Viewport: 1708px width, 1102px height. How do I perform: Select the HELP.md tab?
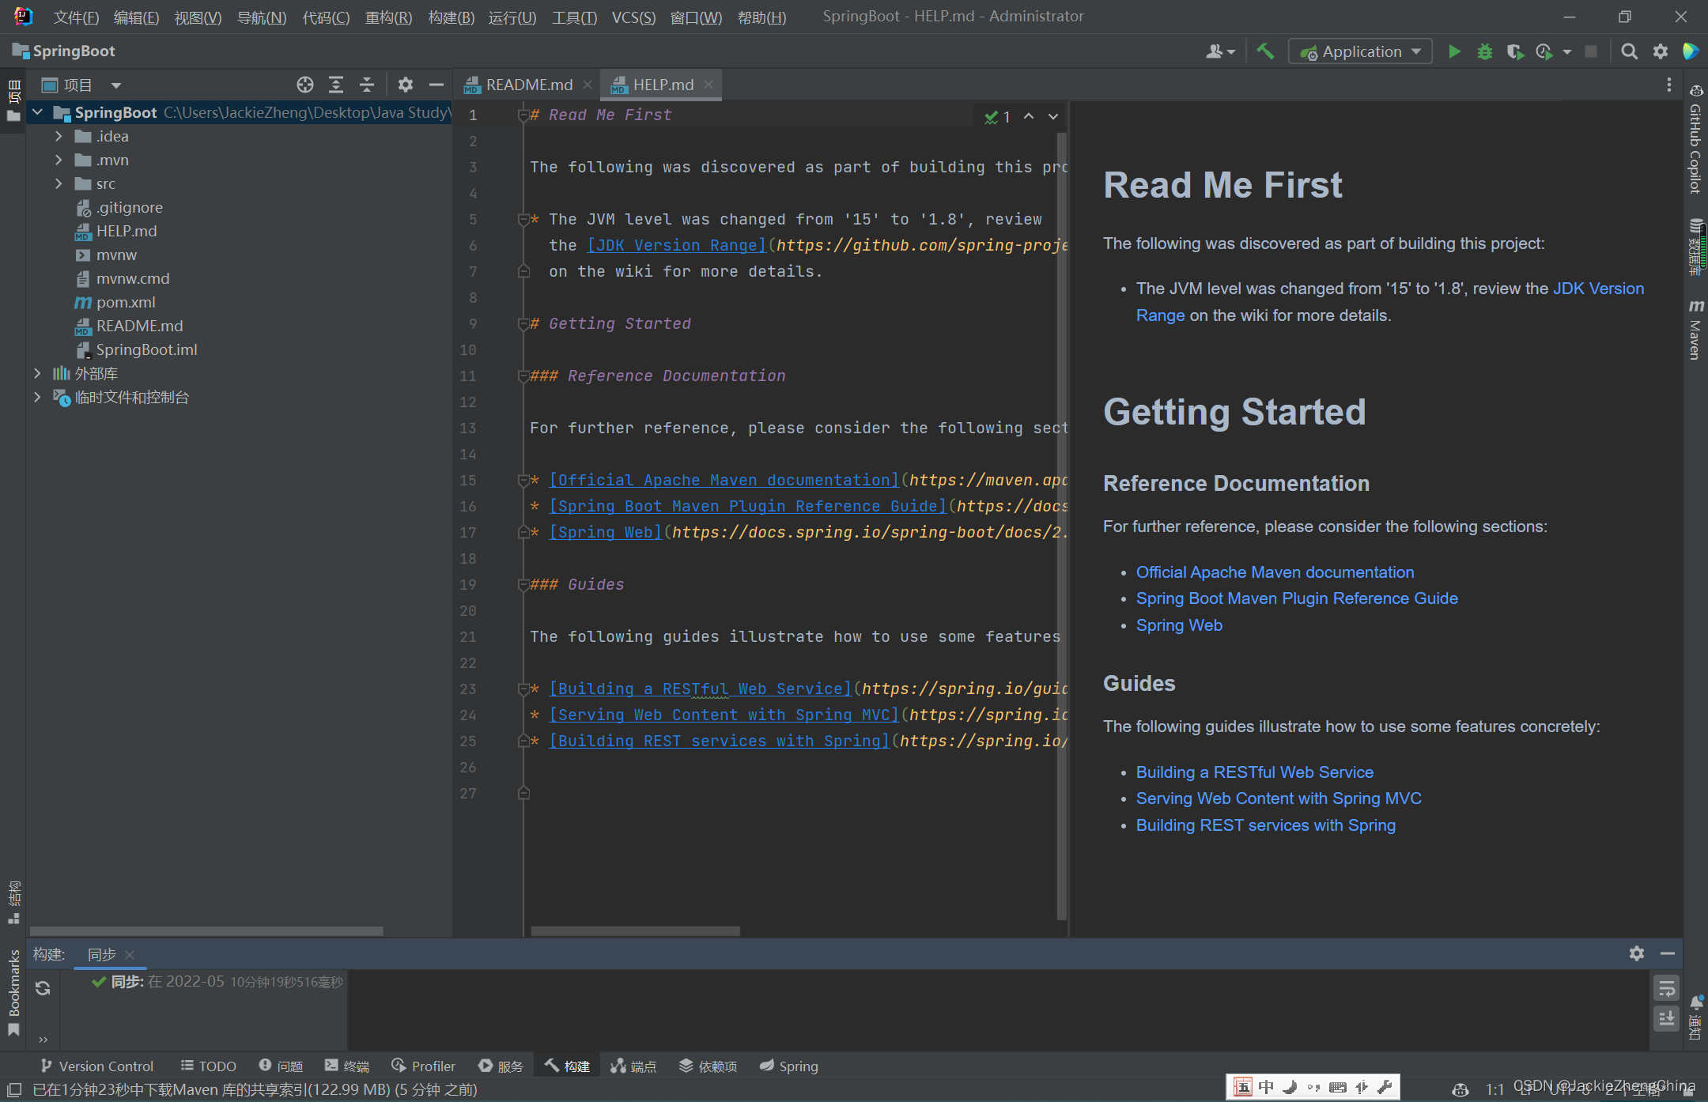click(659, 85)
